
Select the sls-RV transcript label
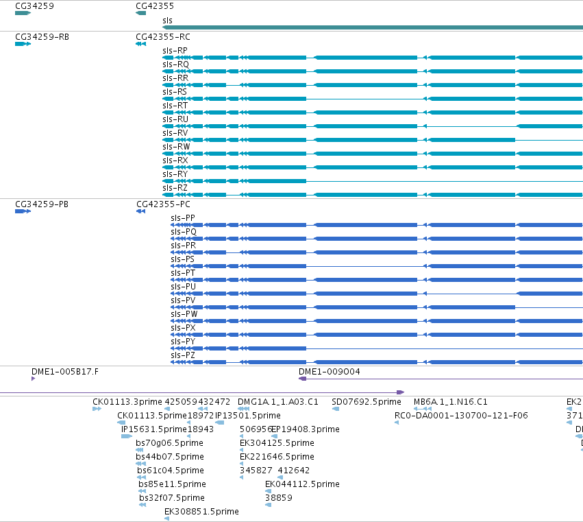(x=175, y=133)
